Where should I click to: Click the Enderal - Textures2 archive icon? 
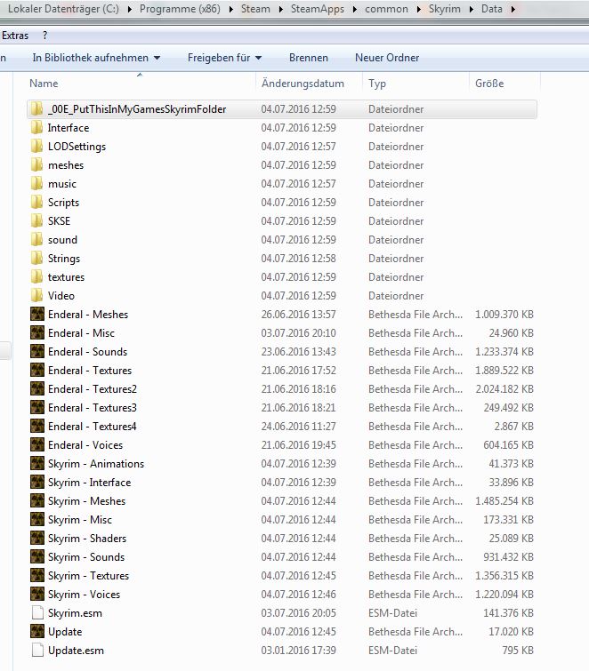[x=37, y=389]
